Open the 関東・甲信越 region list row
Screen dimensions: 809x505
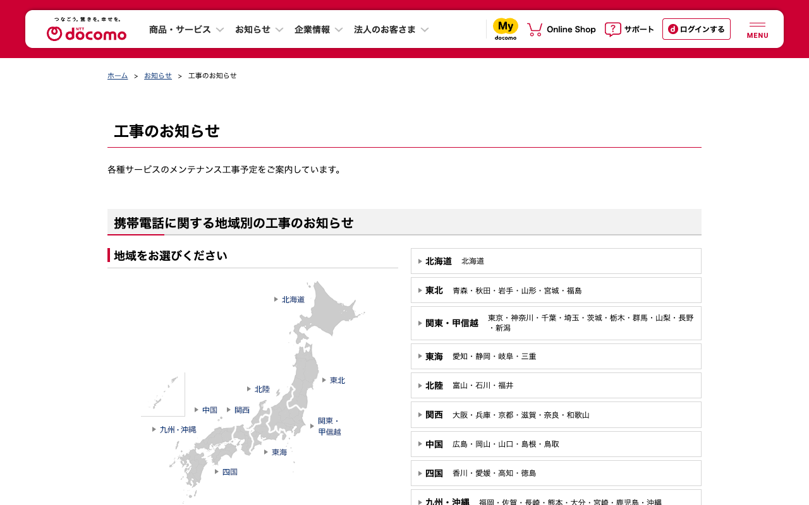[556, 323]
